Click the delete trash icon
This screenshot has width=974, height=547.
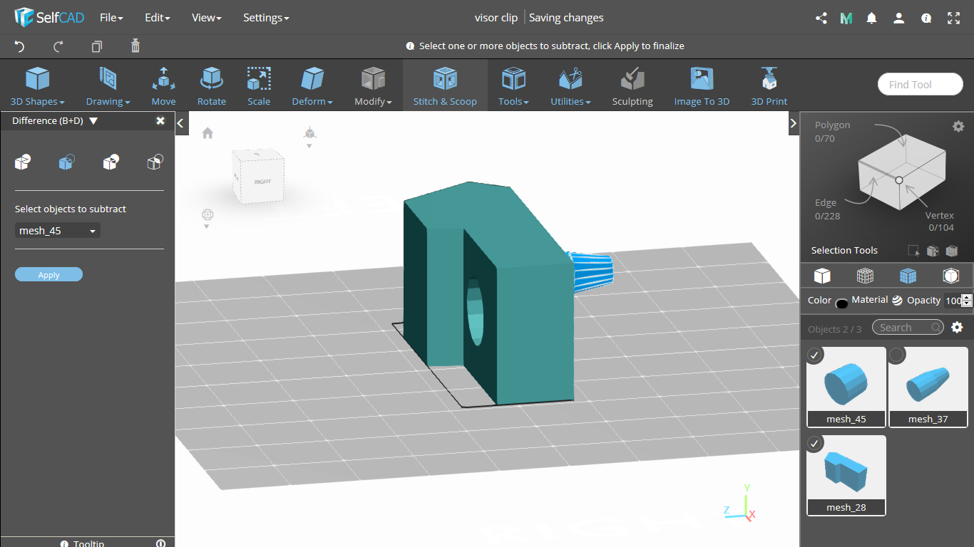click(135, 46)
